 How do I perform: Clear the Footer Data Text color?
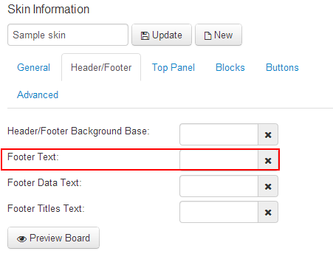pyautogui.click(x=268, y=186)
